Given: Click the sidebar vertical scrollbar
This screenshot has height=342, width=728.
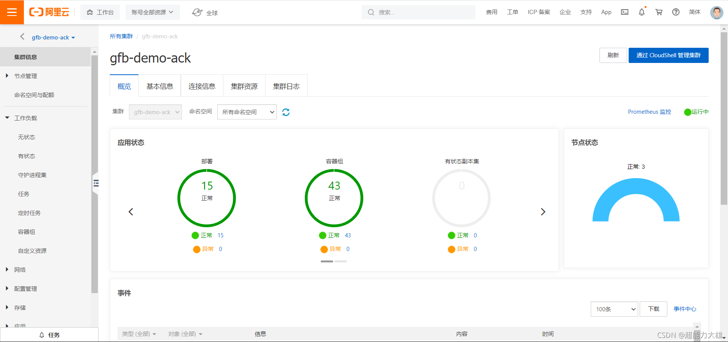Looking at the screenshot, I should point(94,174).
